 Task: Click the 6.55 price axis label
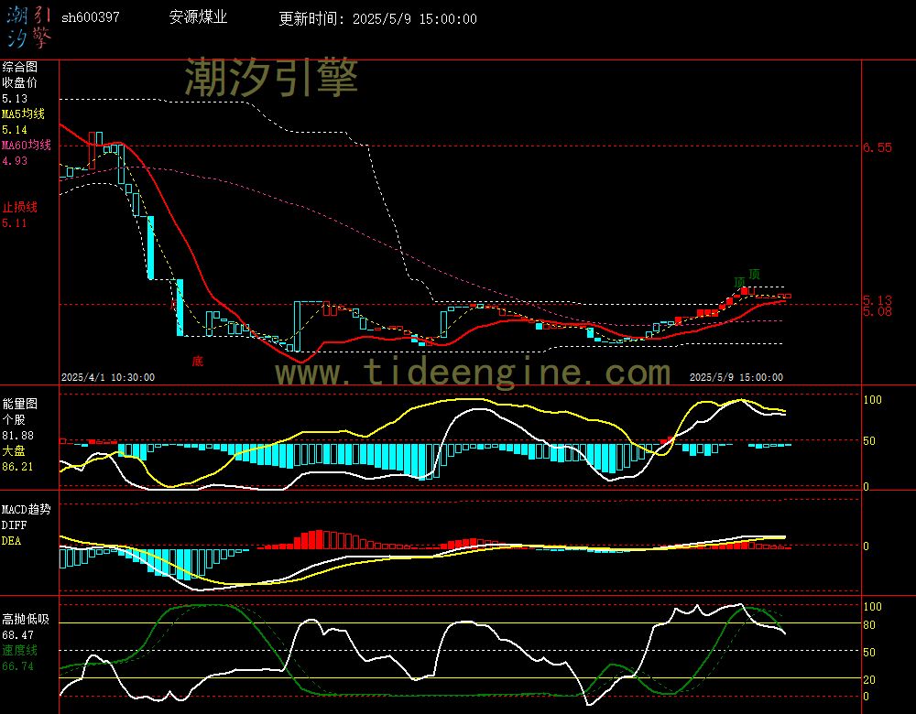pos(878,147)
